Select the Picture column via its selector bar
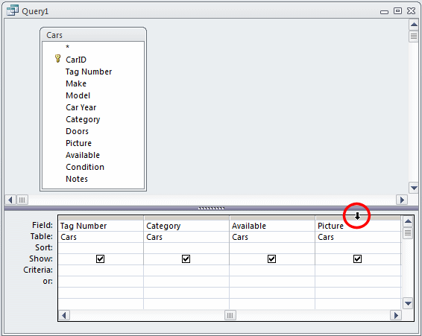Viewport: 422px width, 336px height. point(358,218)
